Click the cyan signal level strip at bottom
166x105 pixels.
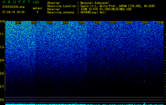coord(84,104)
